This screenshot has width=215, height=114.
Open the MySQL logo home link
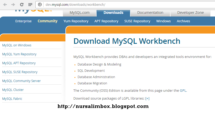tap(34, 12)
